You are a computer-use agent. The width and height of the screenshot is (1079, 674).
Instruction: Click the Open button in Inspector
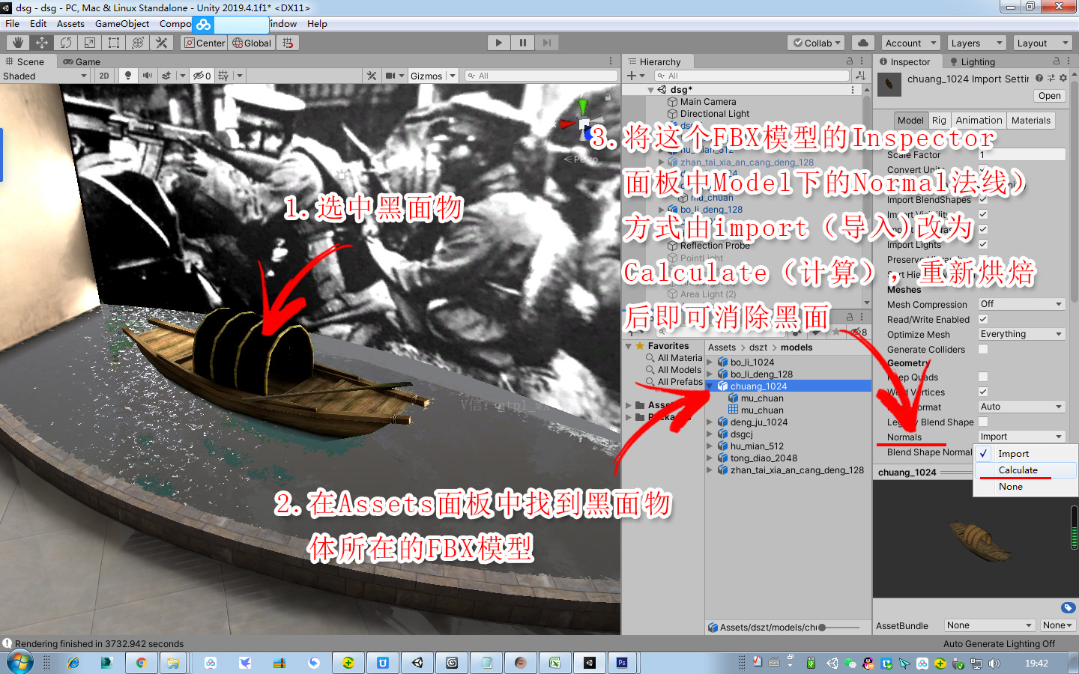tap(1049, 96)
